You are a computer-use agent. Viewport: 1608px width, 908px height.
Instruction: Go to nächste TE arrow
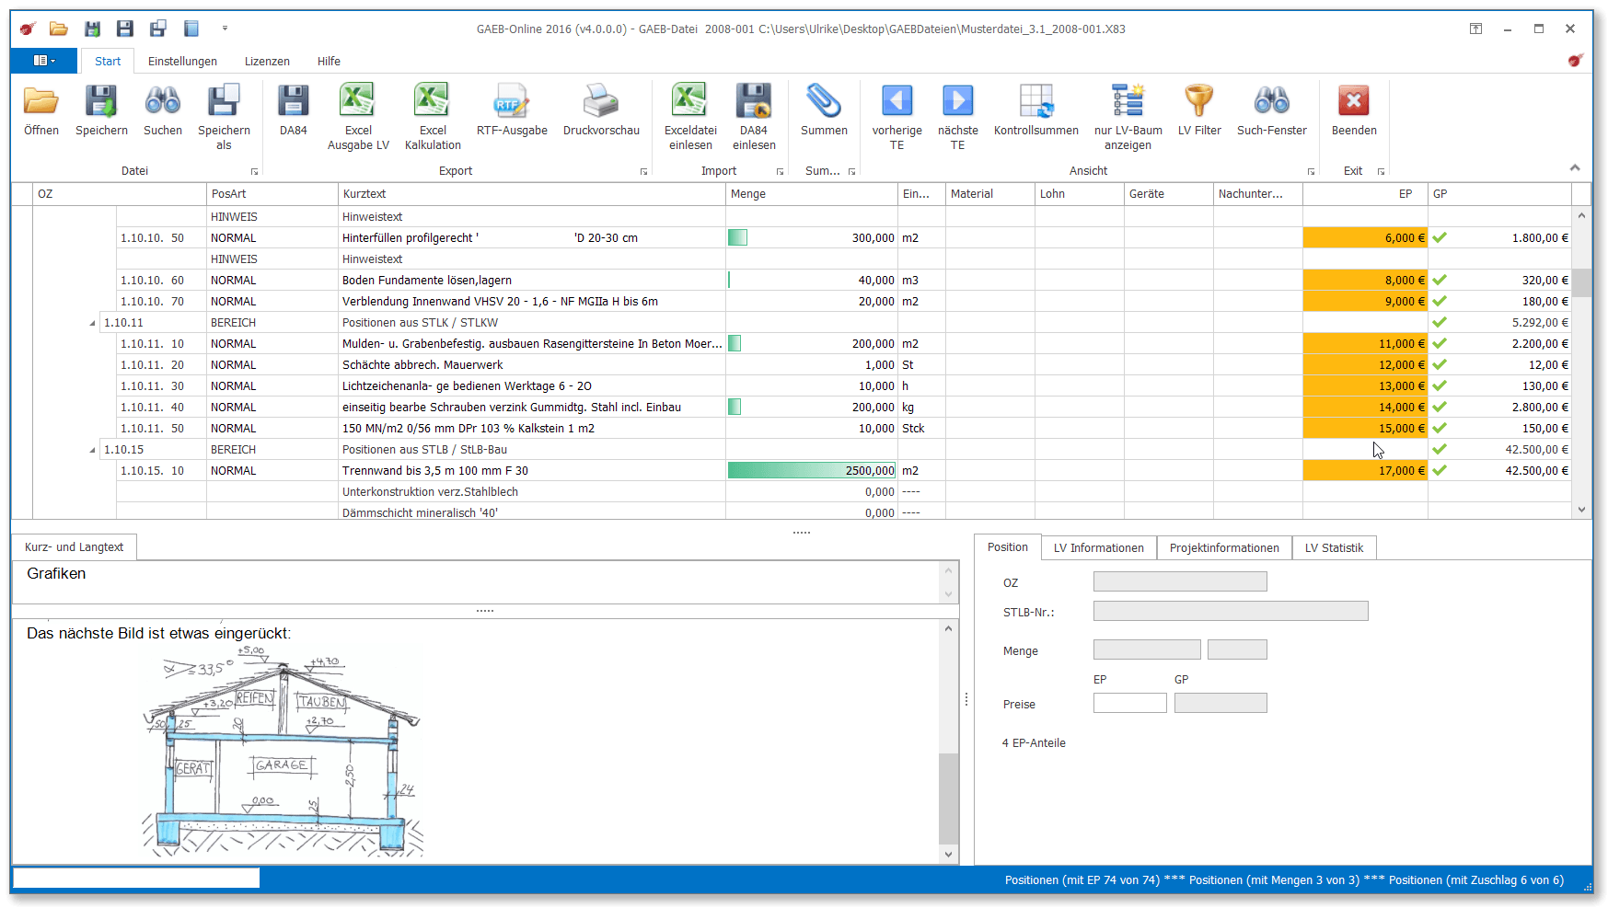(x=957, y=102)
